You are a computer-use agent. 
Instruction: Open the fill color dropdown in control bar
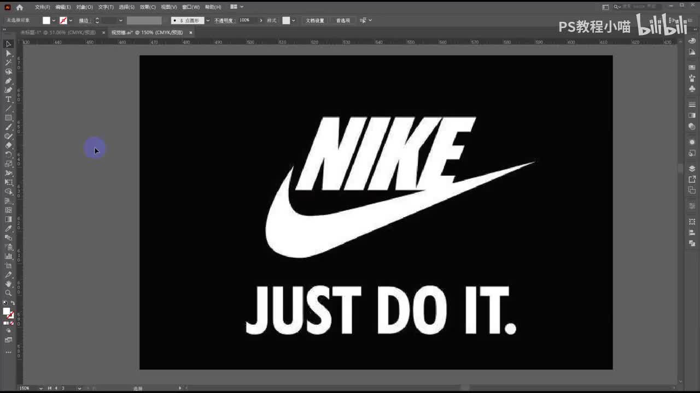point(54,20)
